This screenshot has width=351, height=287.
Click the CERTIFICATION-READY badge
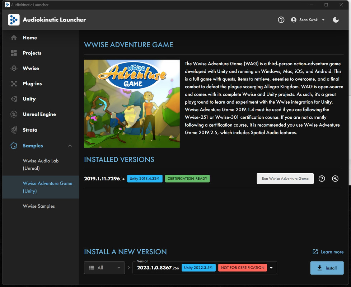187,179
